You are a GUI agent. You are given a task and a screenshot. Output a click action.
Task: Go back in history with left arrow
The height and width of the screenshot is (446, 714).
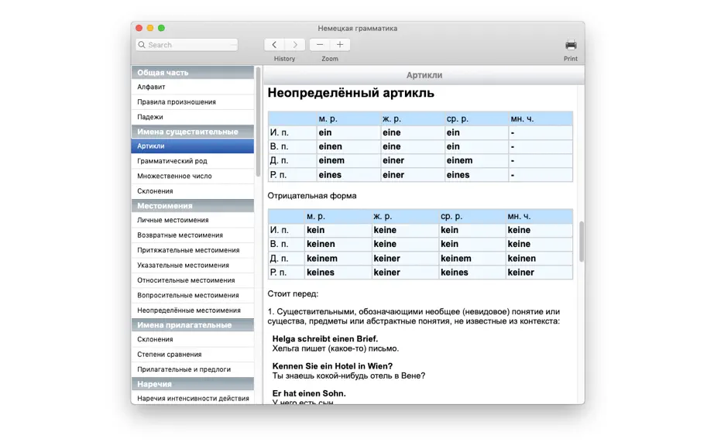(274, 45)
